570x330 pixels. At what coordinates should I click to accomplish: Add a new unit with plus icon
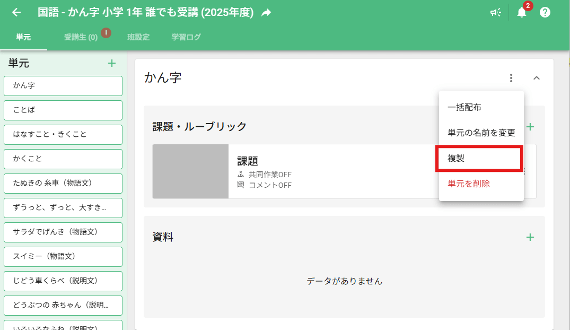coord(112,64)
